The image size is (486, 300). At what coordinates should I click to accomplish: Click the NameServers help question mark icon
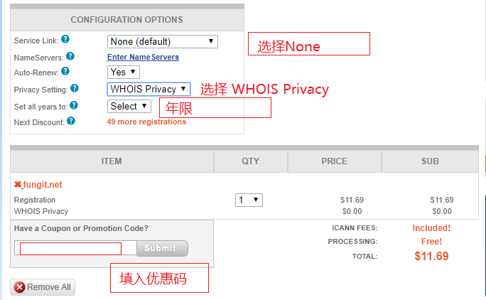click(70, 56)
